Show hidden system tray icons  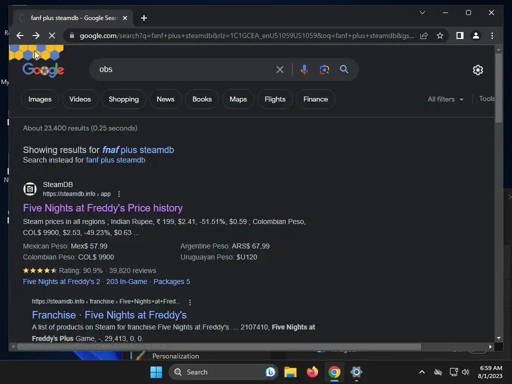coord(422,372)
